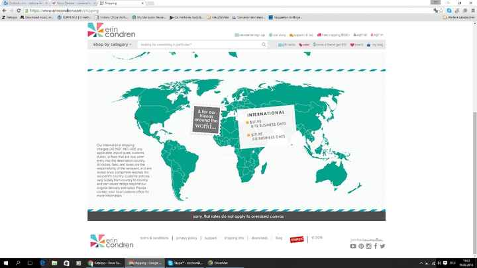Open Instagram social icon in footer
The height and width of the screenshot is (268, 477).
click(368, 246)
